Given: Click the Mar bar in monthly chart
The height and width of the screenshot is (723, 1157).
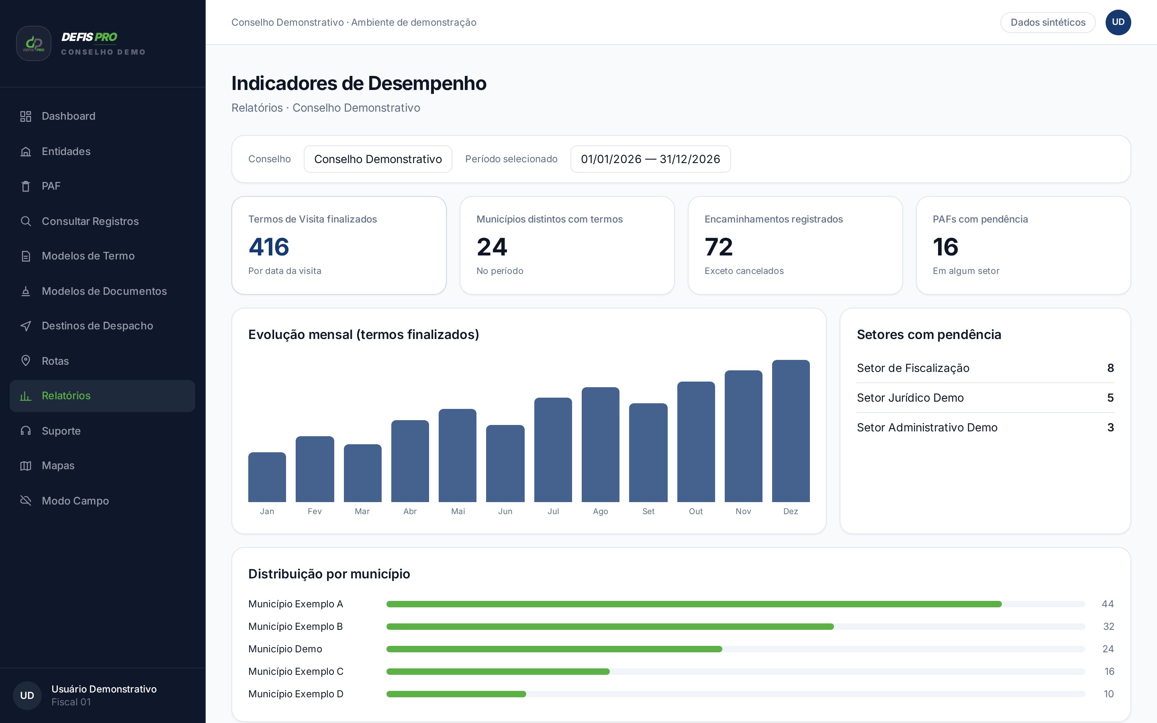Looking at the screenshot, I should 362,474.
